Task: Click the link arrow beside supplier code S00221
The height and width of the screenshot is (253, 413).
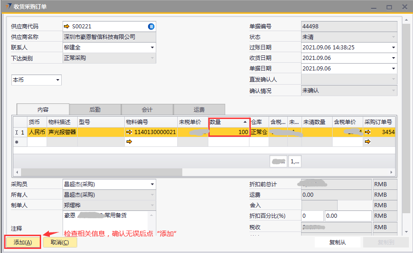Action: [67, 27]
